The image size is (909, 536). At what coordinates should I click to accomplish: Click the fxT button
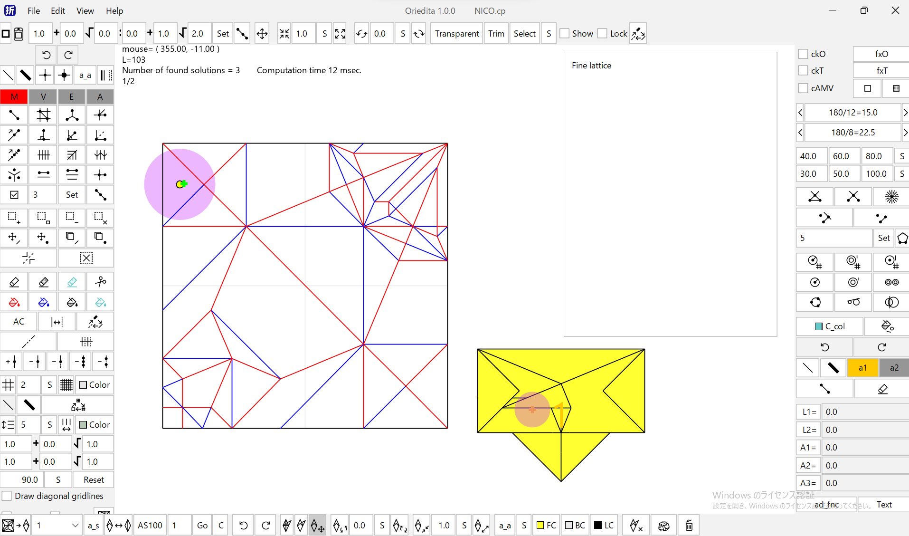click(x=881, y=70)
